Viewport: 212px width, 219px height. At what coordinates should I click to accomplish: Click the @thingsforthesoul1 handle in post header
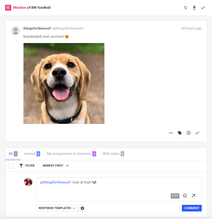[x=68, y=28]
